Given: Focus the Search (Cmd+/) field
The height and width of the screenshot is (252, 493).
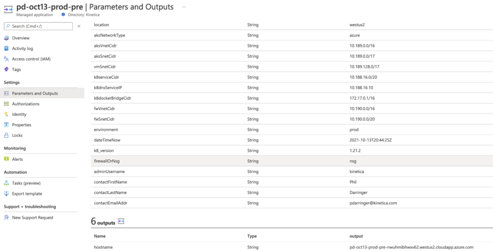Looking at the screenshot, I should click(x=39, y=26).
